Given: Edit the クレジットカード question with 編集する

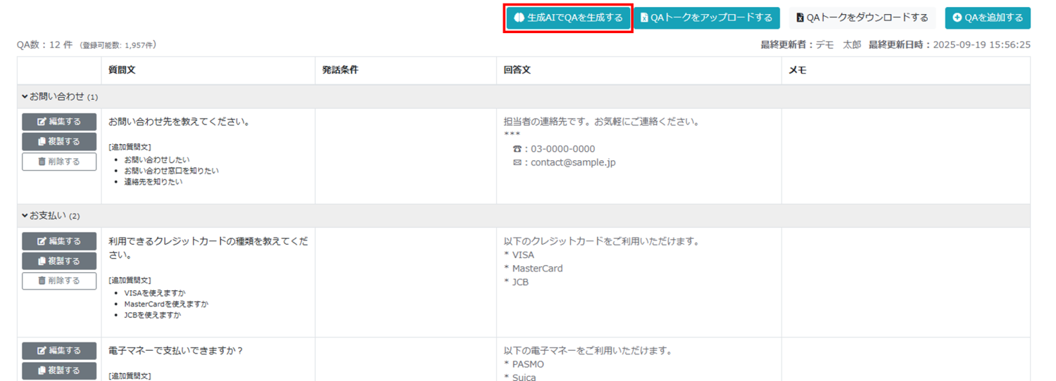Looking at the screenshot, I should pos(59,241).
